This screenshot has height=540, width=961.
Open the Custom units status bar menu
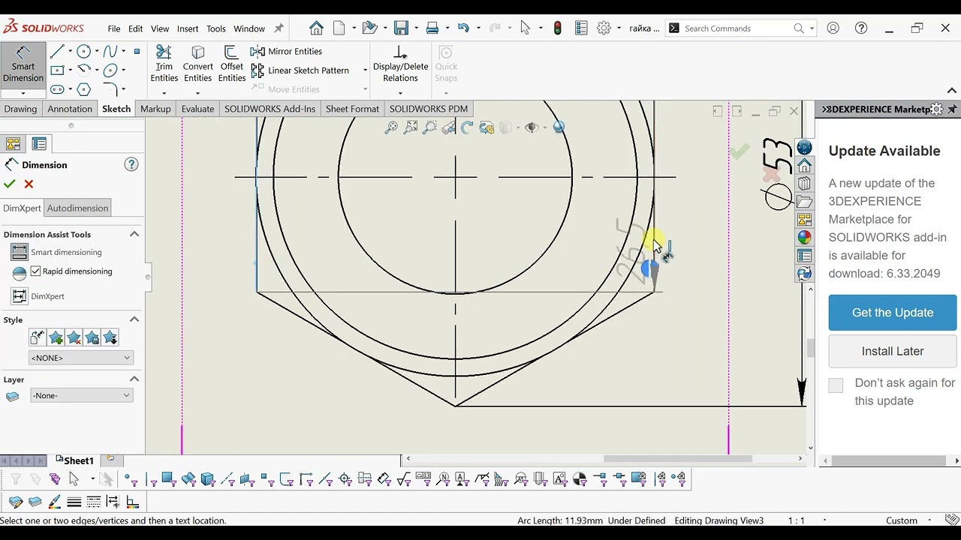coord(902,520)
